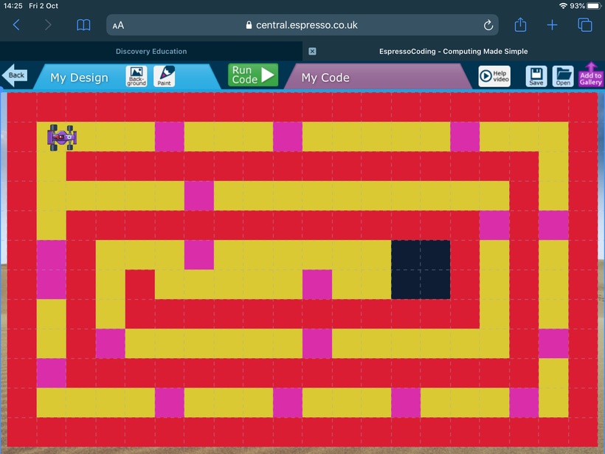Add design to Gallery
The width and height of the screenshot is (605, 454).
coord(591,75)
